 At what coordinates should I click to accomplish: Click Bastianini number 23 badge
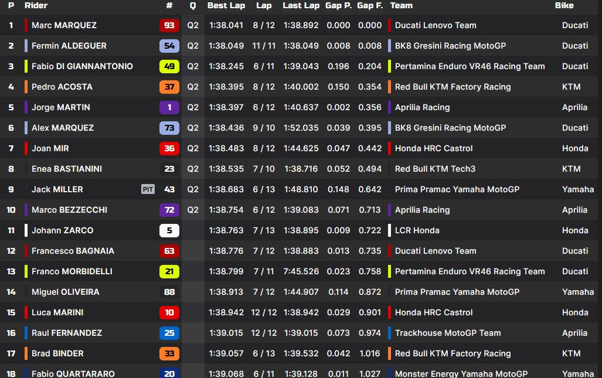(x=169, y=169)
